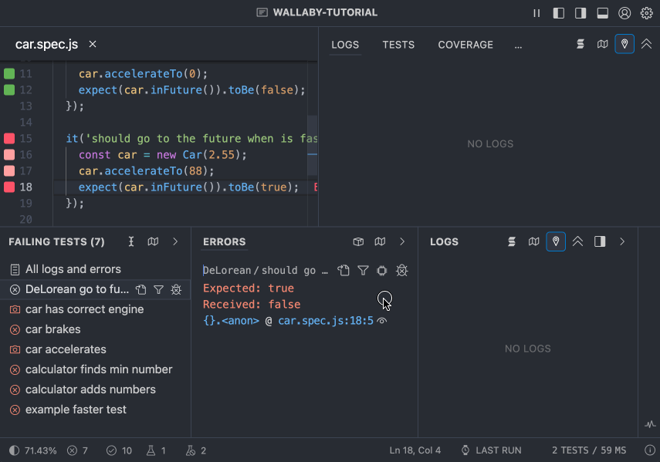Switch to the TESTS tab
The height and width of the screenshot is (462, 660).
tap(398, 44)
